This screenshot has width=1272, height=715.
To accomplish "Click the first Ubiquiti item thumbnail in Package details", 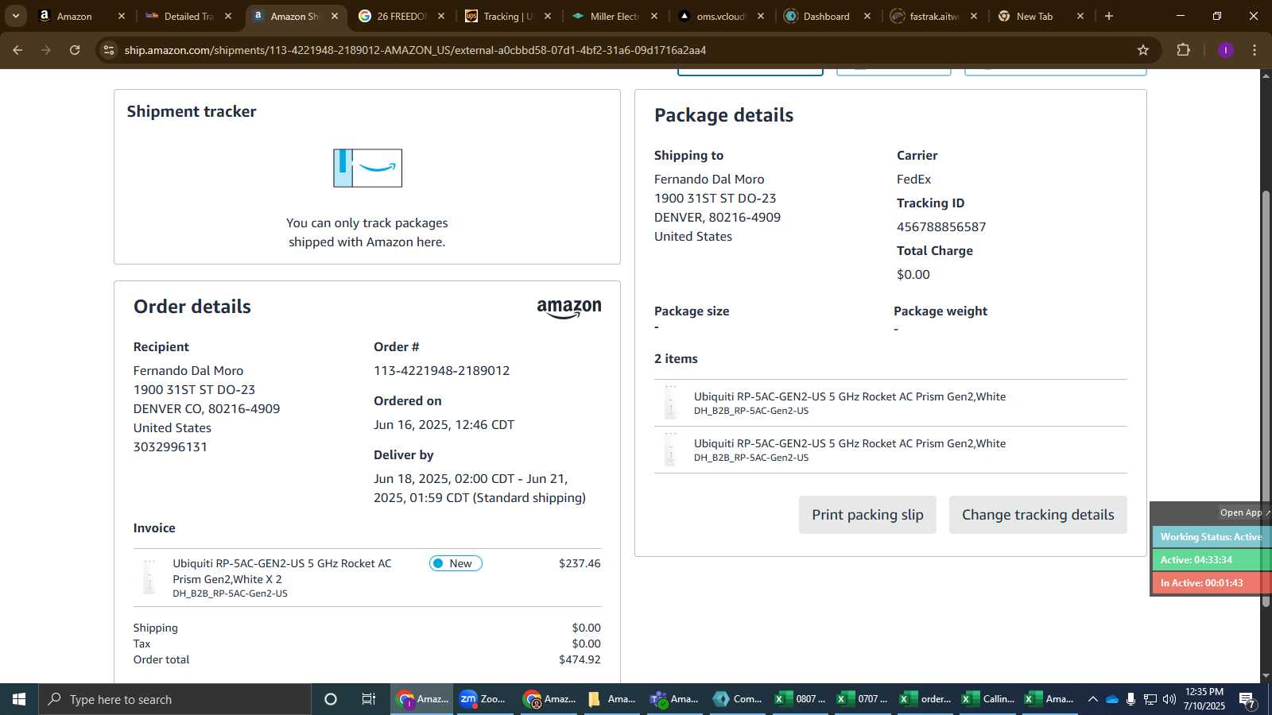I will tap(671, 403).
